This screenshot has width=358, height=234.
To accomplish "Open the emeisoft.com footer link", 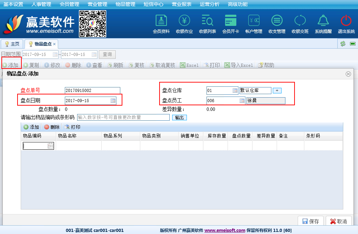I will (x=224, y=231).
